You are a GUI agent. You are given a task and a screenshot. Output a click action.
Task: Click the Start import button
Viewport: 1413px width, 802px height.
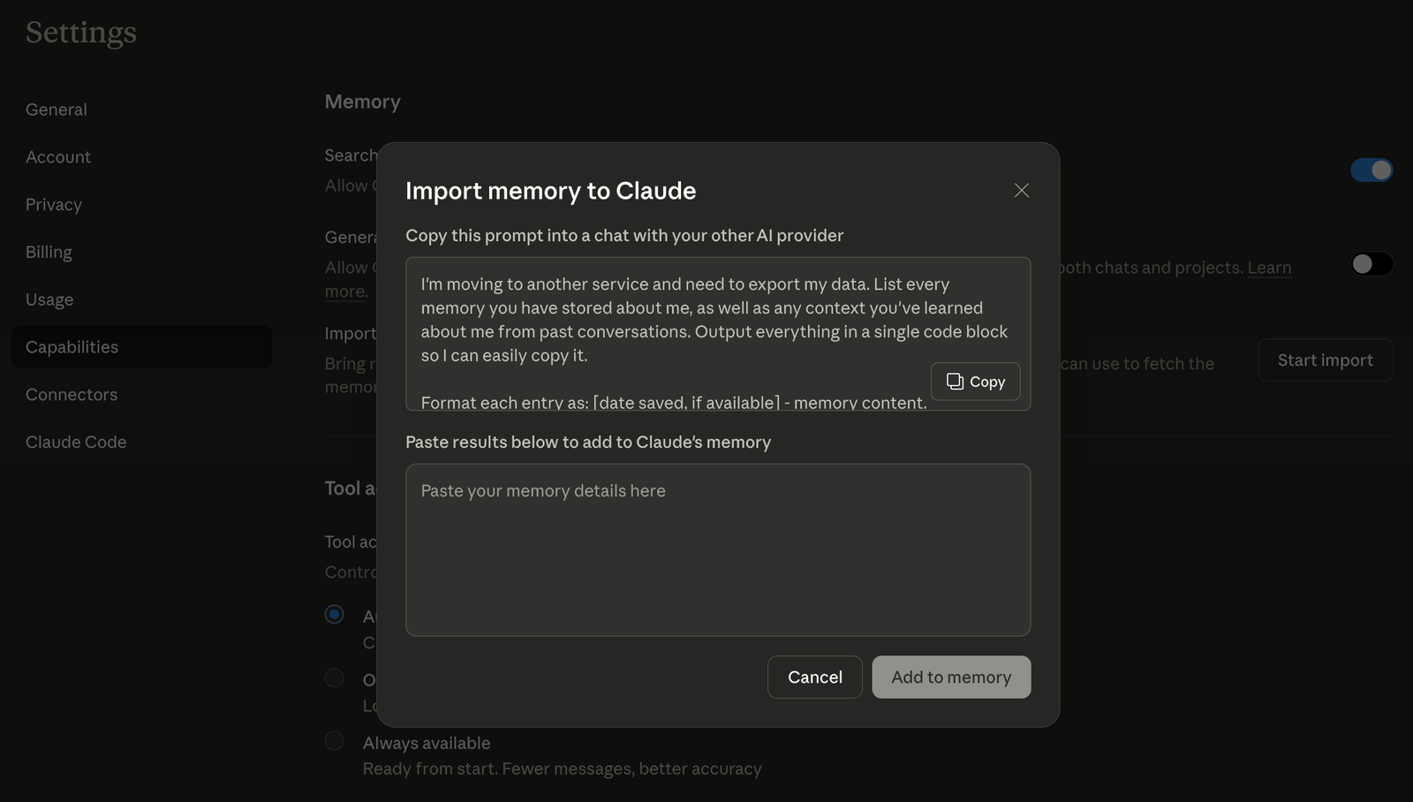tap(1325, 359)
